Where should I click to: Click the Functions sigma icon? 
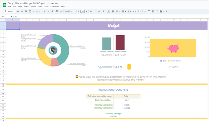coord(166,11)
